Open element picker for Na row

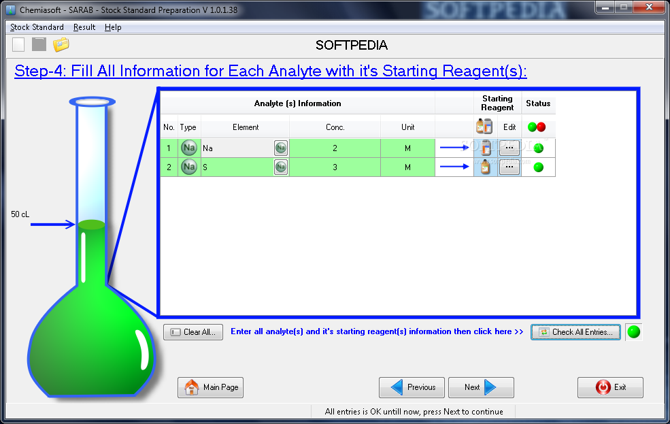coord(281,148)
